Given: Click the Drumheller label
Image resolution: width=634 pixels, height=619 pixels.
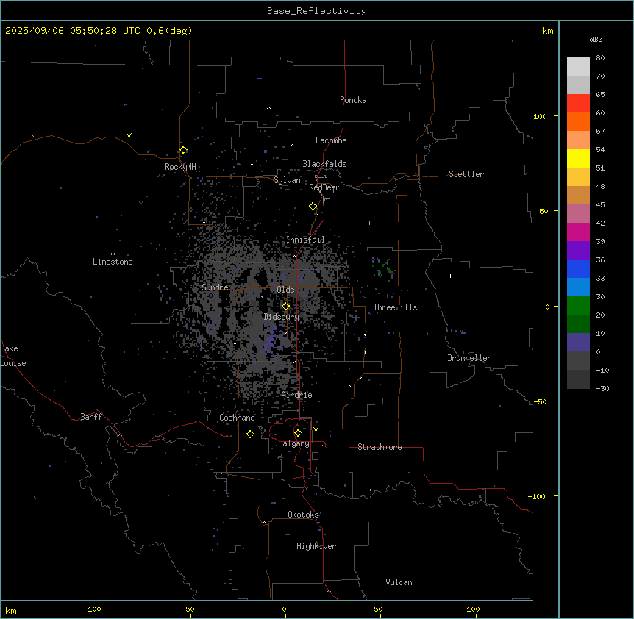Looking at the screenshot, I should pyautogui.click(x=469, y=358).
